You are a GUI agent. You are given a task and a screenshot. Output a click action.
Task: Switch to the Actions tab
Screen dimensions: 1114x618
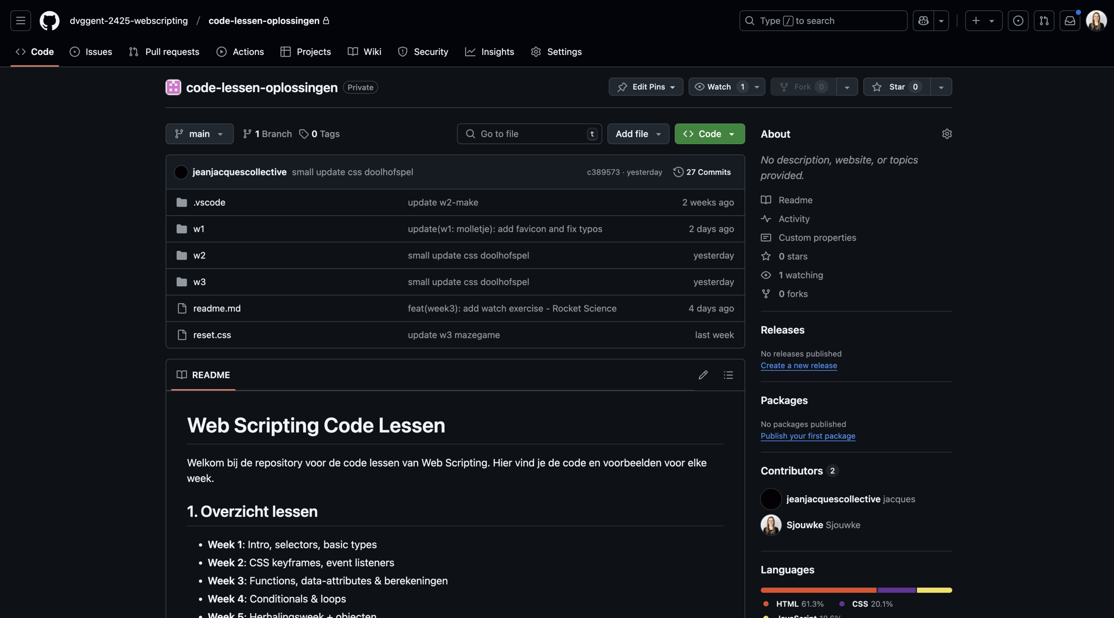240,52
